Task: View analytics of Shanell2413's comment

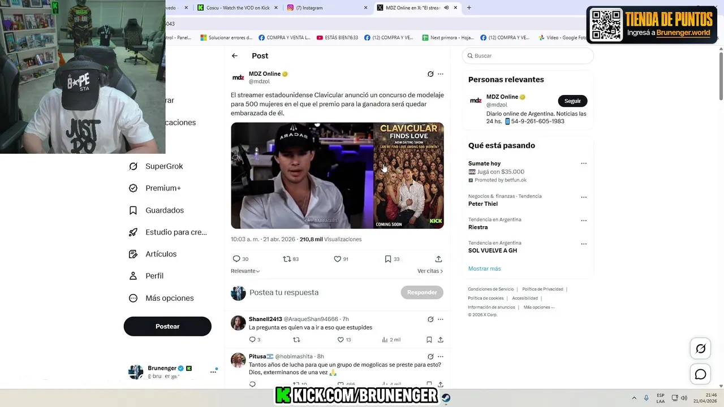Action: coord(391,340)
